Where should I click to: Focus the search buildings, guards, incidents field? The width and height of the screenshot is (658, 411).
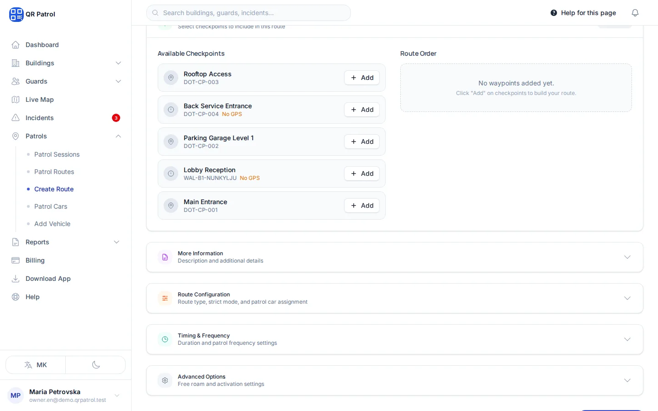(249, 13)
